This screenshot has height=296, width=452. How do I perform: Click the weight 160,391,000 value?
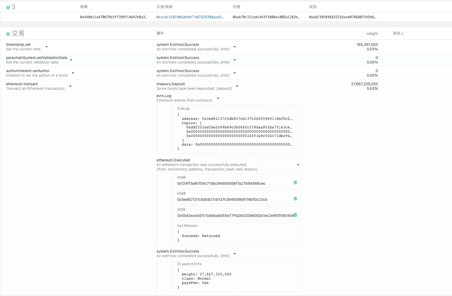pos(367,45)
